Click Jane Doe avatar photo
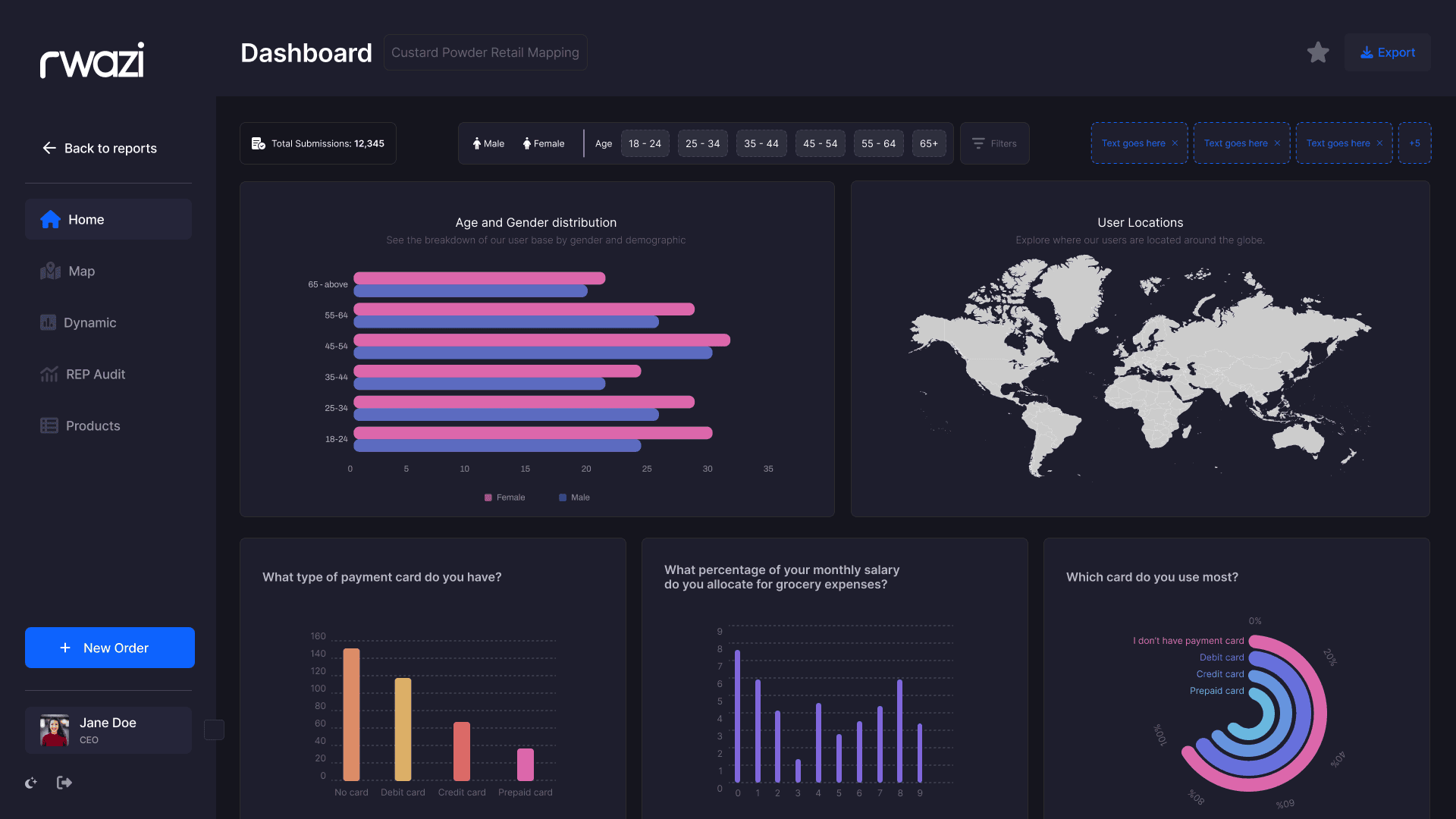 (x=55, y=730)
